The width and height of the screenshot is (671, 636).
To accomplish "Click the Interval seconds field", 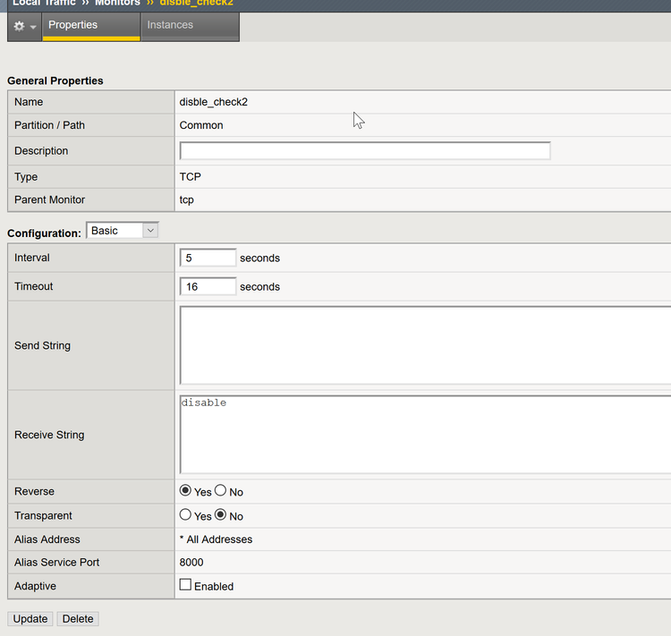I will 208,258.
